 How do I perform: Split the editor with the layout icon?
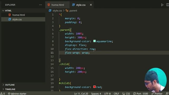coord(168,5)
